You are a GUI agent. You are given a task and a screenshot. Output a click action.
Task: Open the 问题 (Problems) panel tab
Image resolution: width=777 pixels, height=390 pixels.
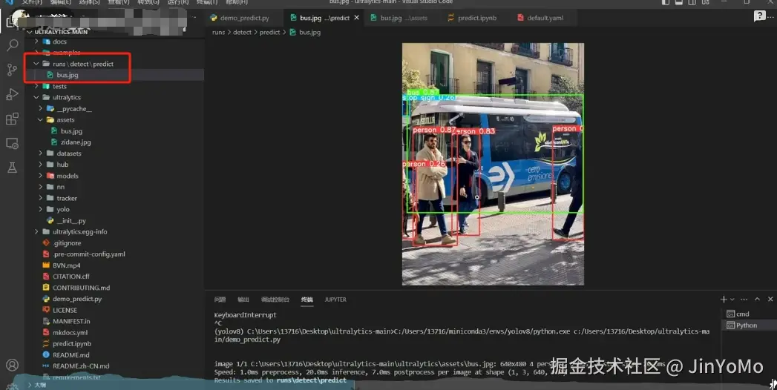point(220,300)
